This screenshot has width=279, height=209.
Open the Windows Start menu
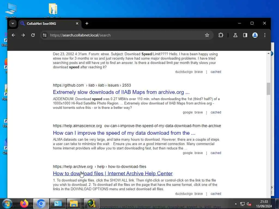coord(7,204)
